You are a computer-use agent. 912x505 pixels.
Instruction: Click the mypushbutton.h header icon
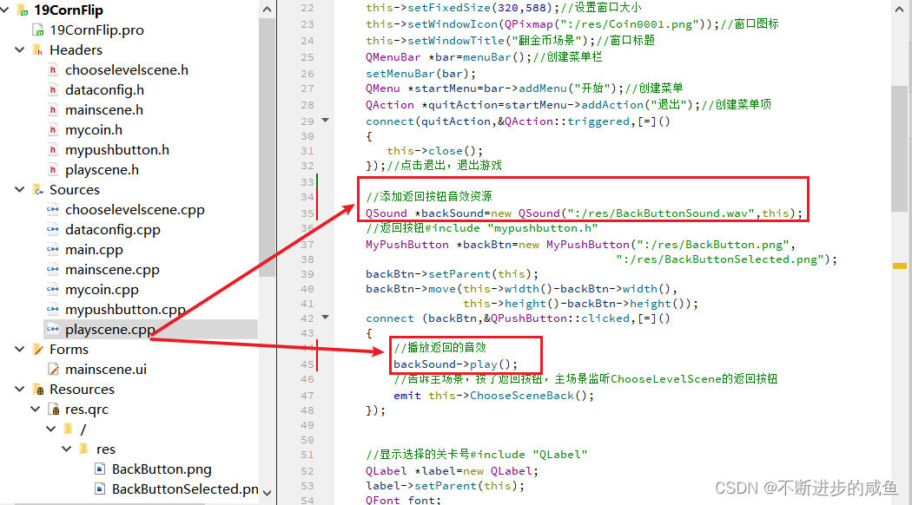53,150
